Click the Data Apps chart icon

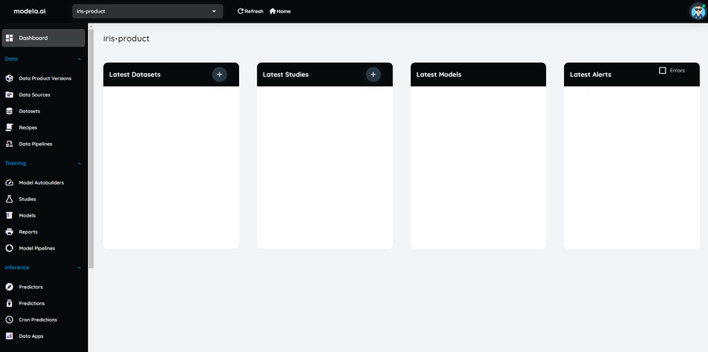[9, 336]
